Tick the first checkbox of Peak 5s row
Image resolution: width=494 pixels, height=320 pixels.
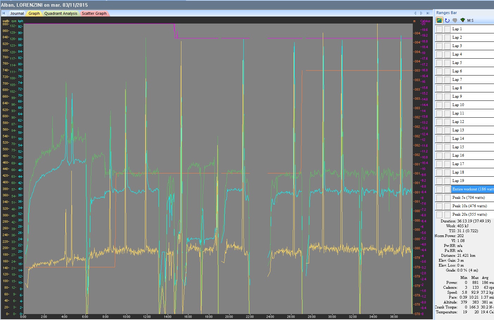point(439,198)
